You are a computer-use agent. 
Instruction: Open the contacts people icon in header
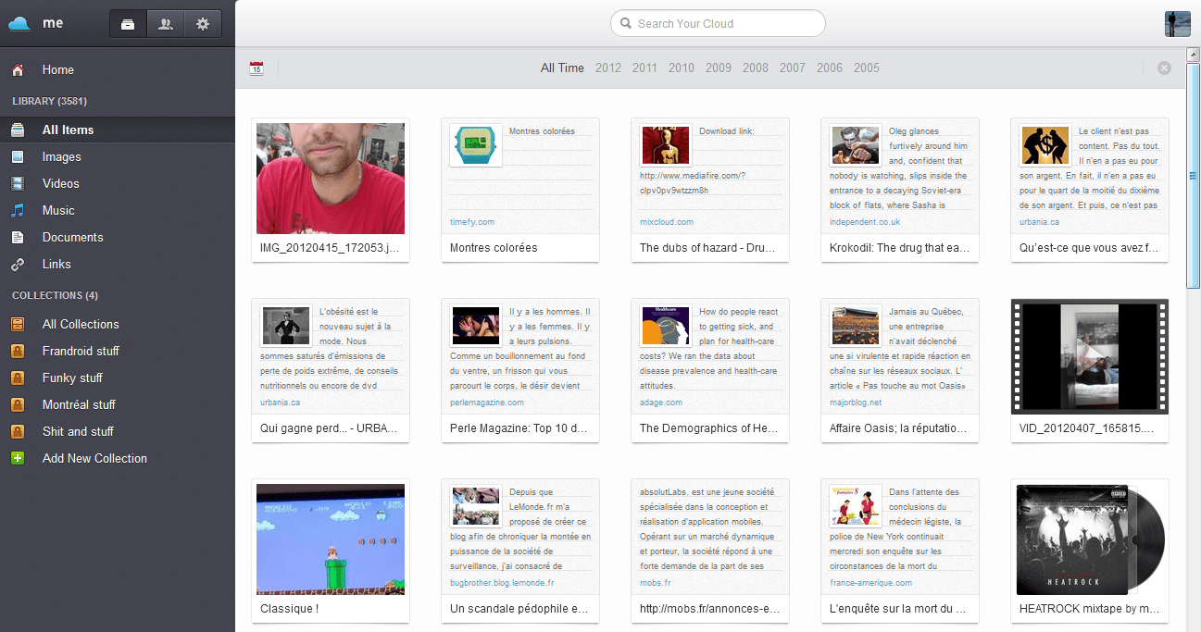coord(166,24)
